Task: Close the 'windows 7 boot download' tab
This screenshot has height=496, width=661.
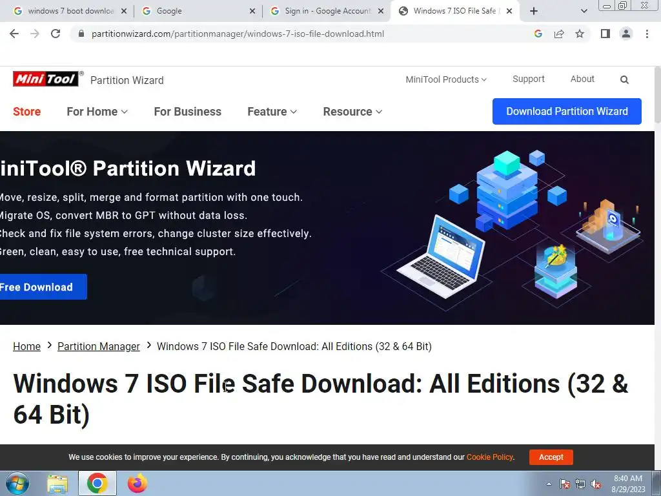Action: click(x=123, y=11)
